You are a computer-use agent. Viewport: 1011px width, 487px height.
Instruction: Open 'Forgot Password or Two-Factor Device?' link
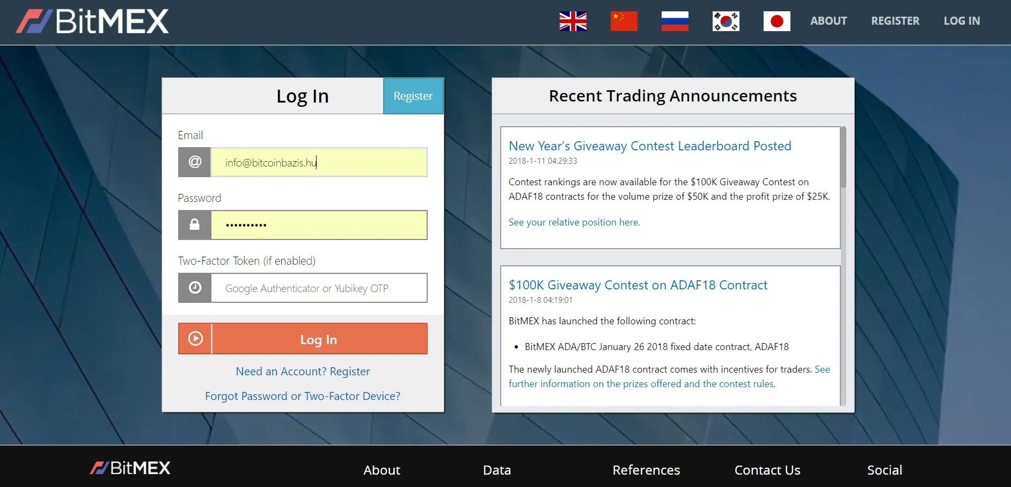[x=303, y=396]
